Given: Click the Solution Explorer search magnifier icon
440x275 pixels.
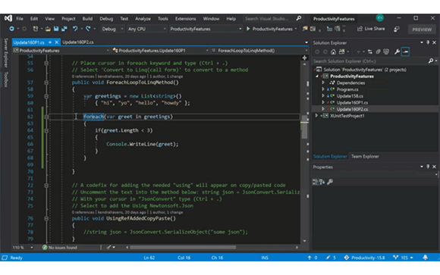Looking at the screenshot, I should pyautogui.click(x=431, y=61).
